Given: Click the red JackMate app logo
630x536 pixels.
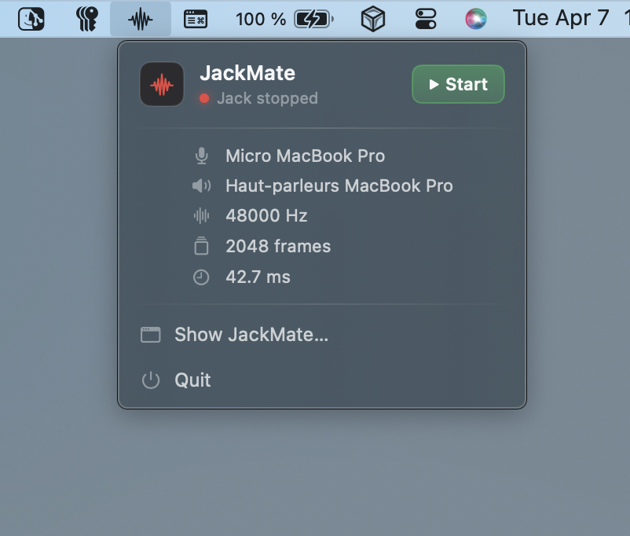Looking at the screenshot, I should (162, 85).
